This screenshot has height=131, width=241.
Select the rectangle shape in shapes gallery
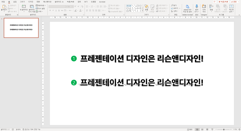tap(138, 6)
